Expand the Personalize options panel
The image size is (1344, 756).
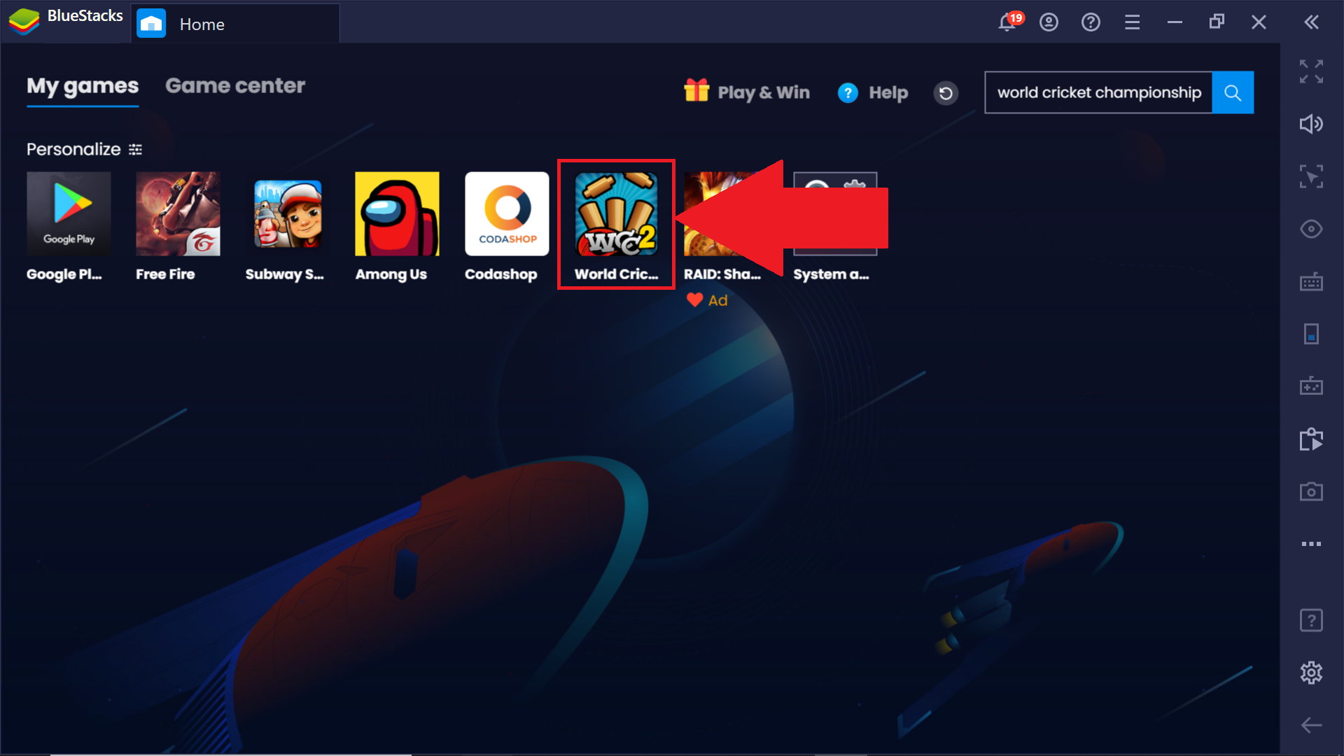136,148
